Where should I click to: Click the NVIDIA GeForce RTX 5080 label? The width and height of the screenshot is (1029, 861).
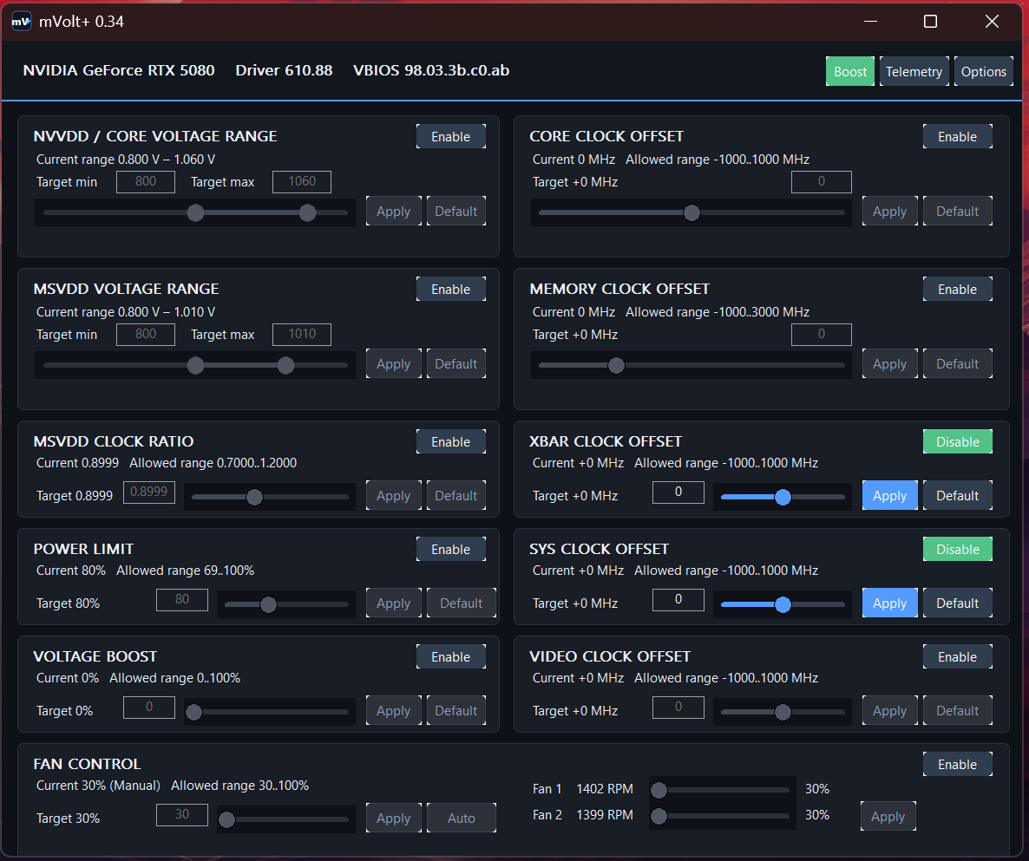coord(119,70)
